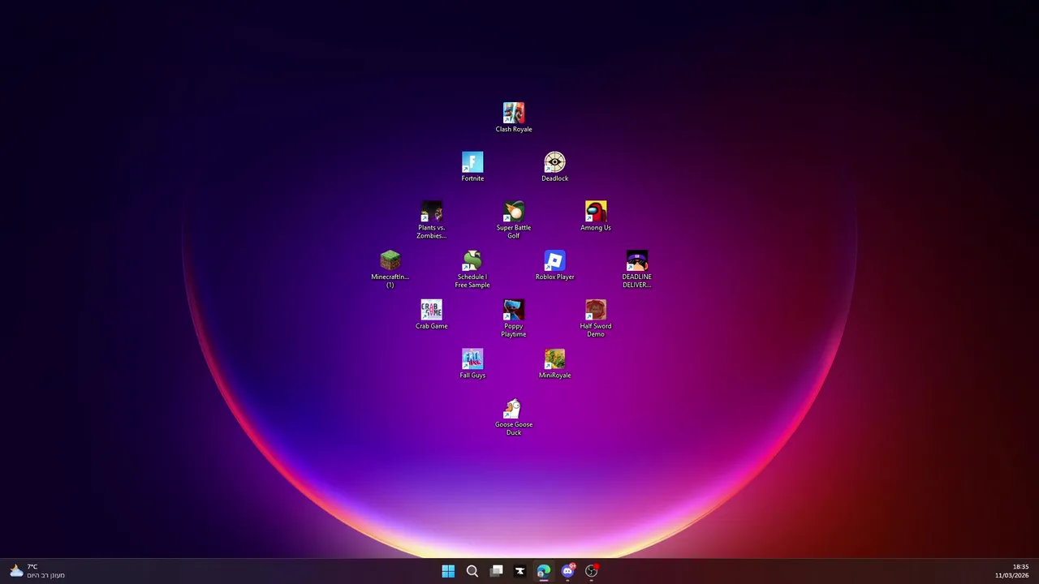Click the Super Battle Golf icon
This screenshot has width=1039, height=584.
[x=514, y=220]
